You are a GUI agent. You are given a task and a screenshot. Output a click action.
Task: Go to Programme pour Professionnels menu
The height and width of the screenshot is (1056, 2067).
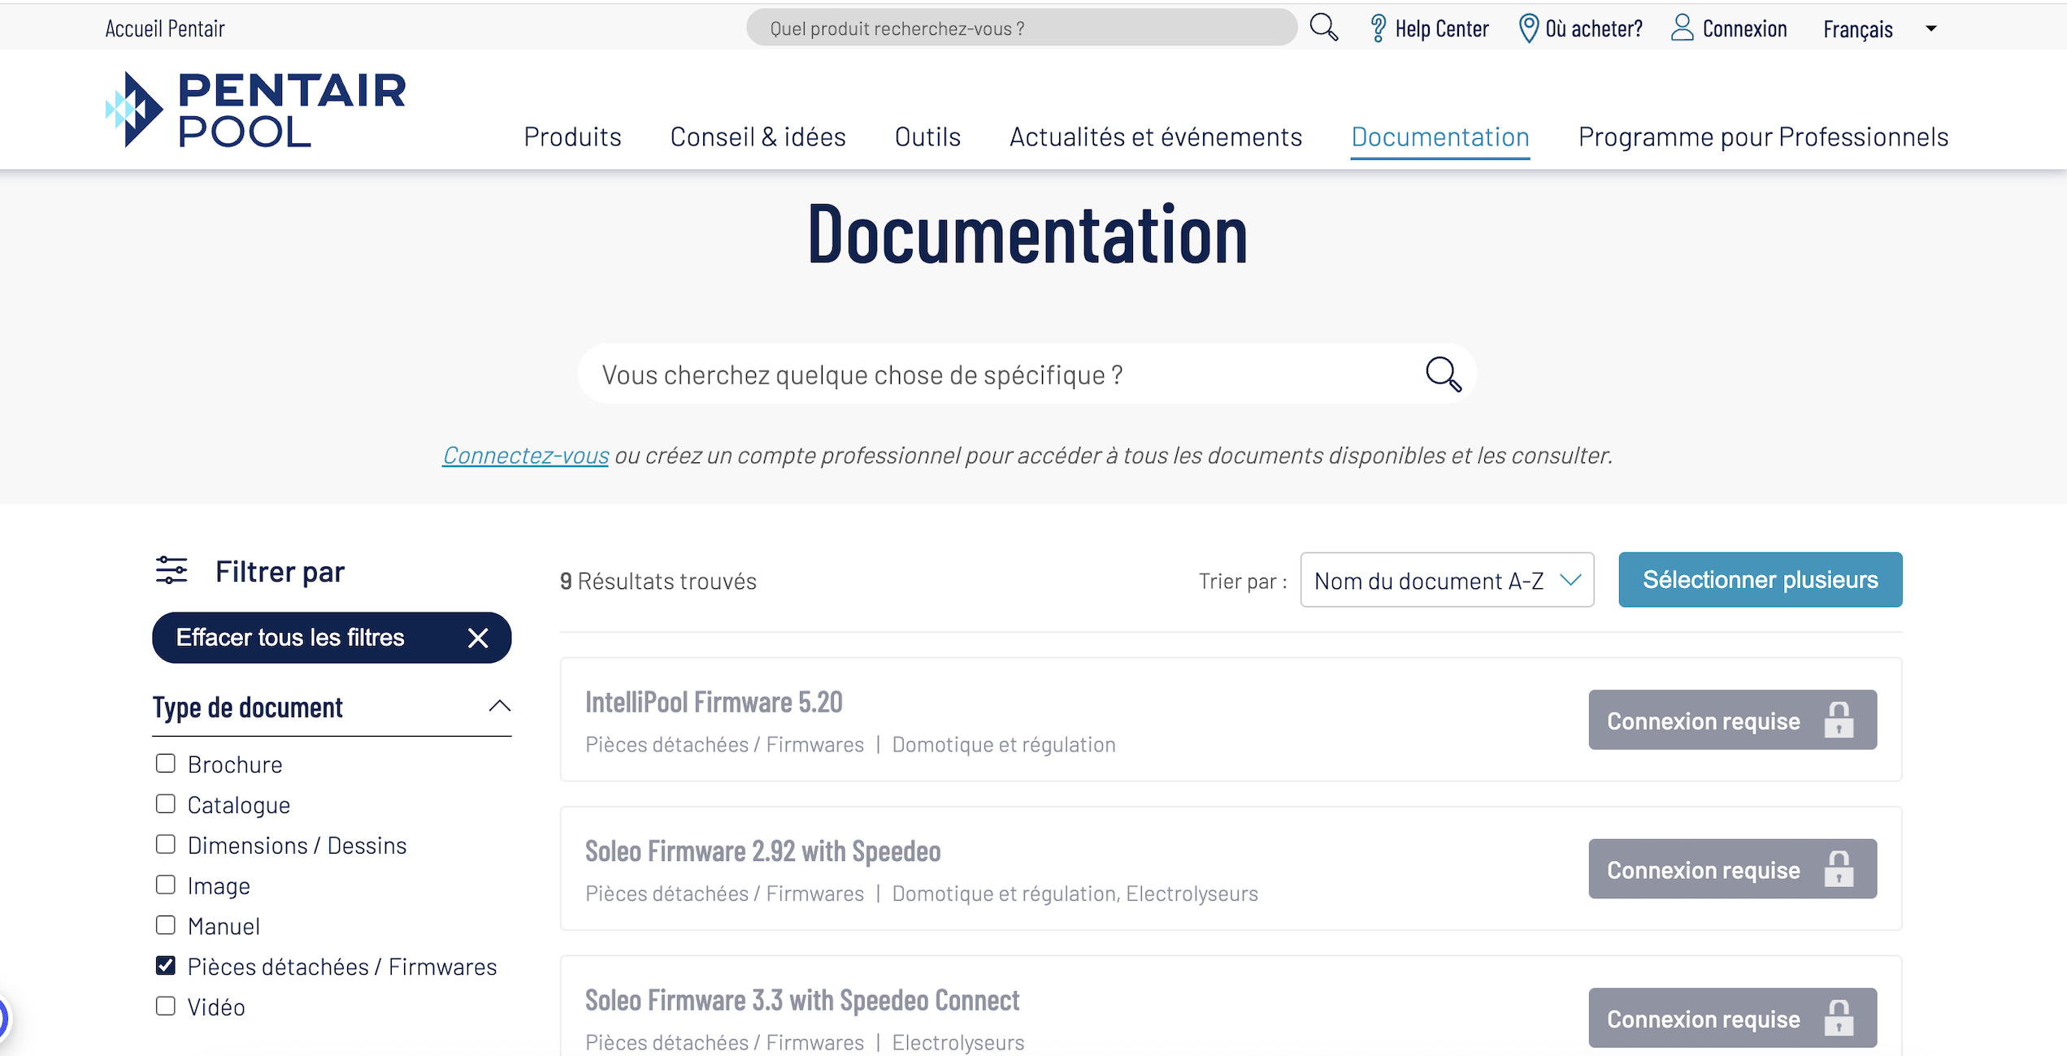tap(1762, 136)
